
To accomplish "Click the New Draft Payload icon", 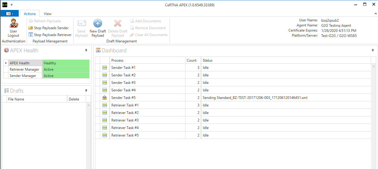I will point(98,23).
